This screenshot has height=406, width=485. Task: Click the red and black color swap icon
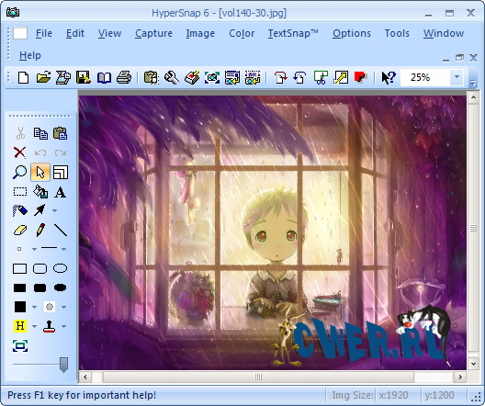tap(361, 77)
